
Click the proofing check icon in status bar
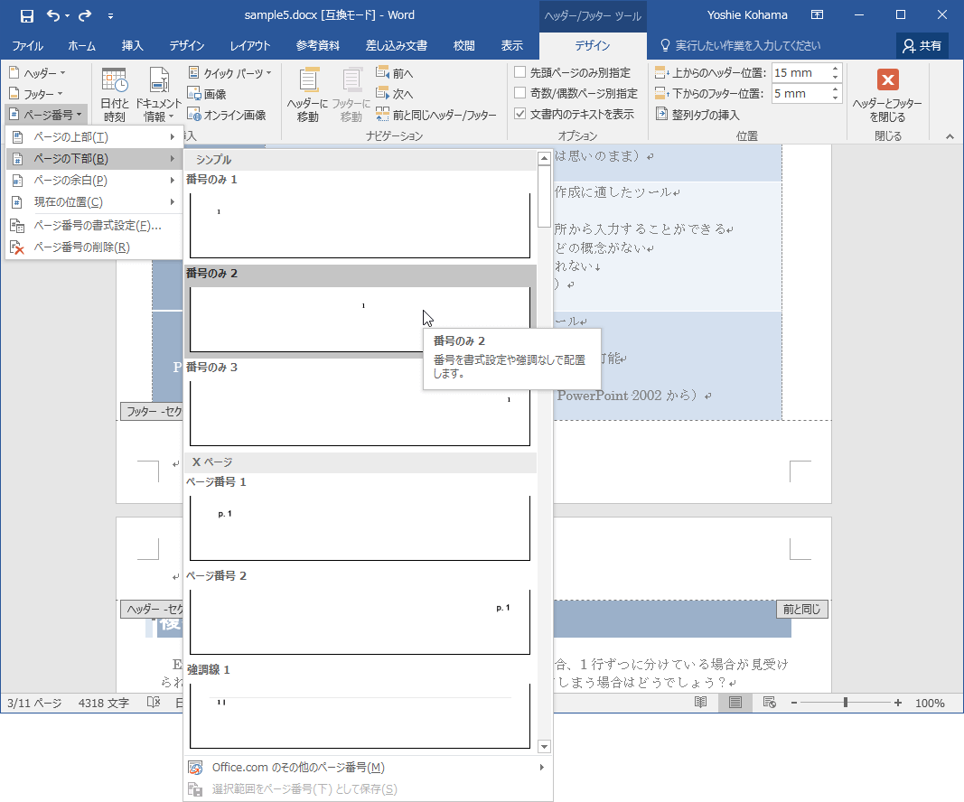154,703
